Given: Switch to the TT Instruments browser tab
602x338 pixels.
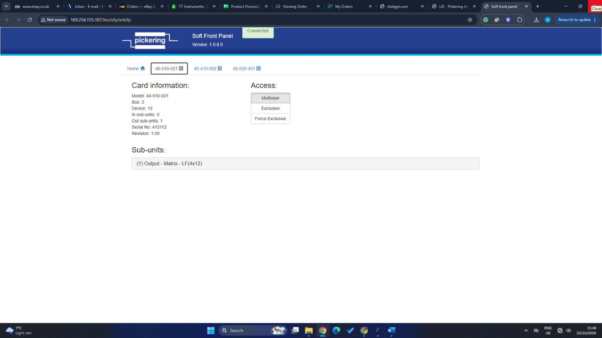Looking at the screenshot, I should (x=193, y=7).
